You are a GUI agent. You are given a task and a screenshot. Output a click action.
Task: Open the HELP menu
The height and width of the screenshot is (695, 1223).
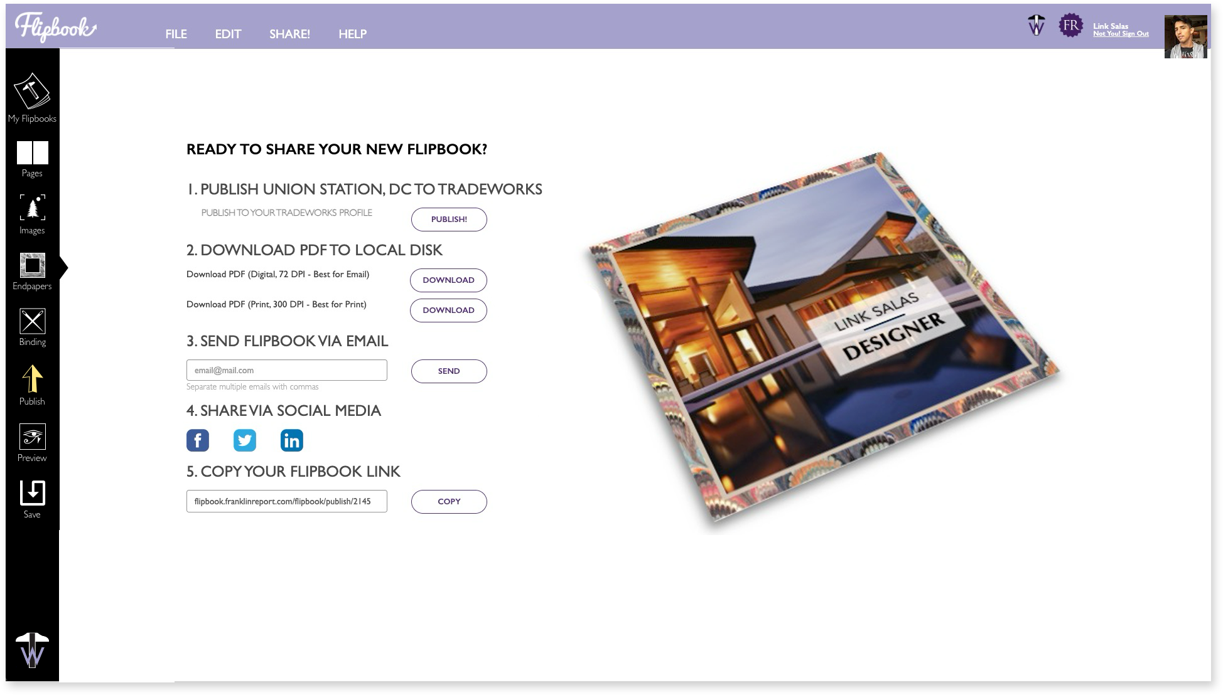click(x=352, y=34)
